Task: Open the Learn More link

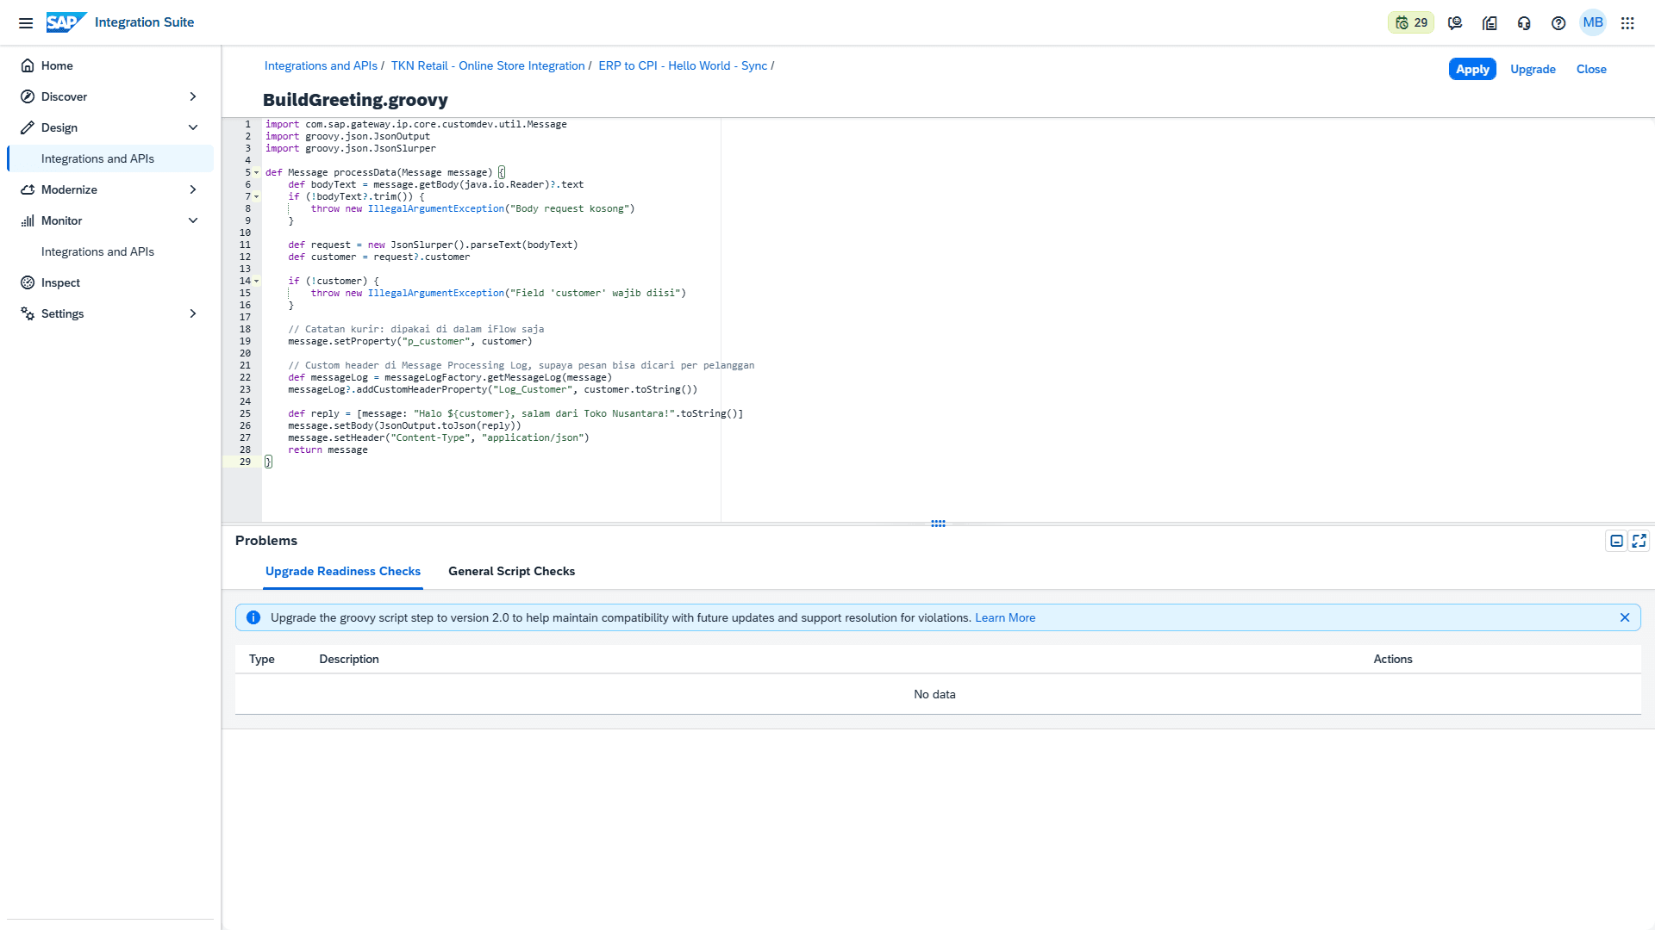Action: [x=1005, y=617]
